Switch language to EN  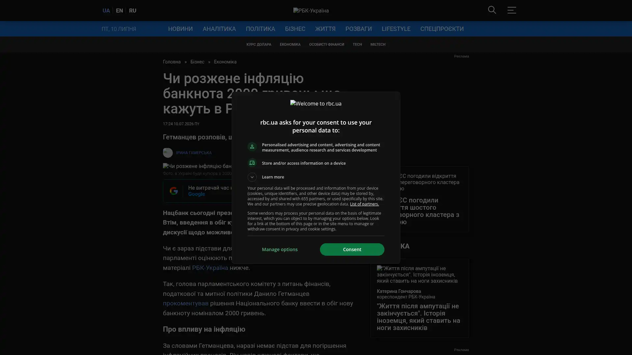coord(119,11)
